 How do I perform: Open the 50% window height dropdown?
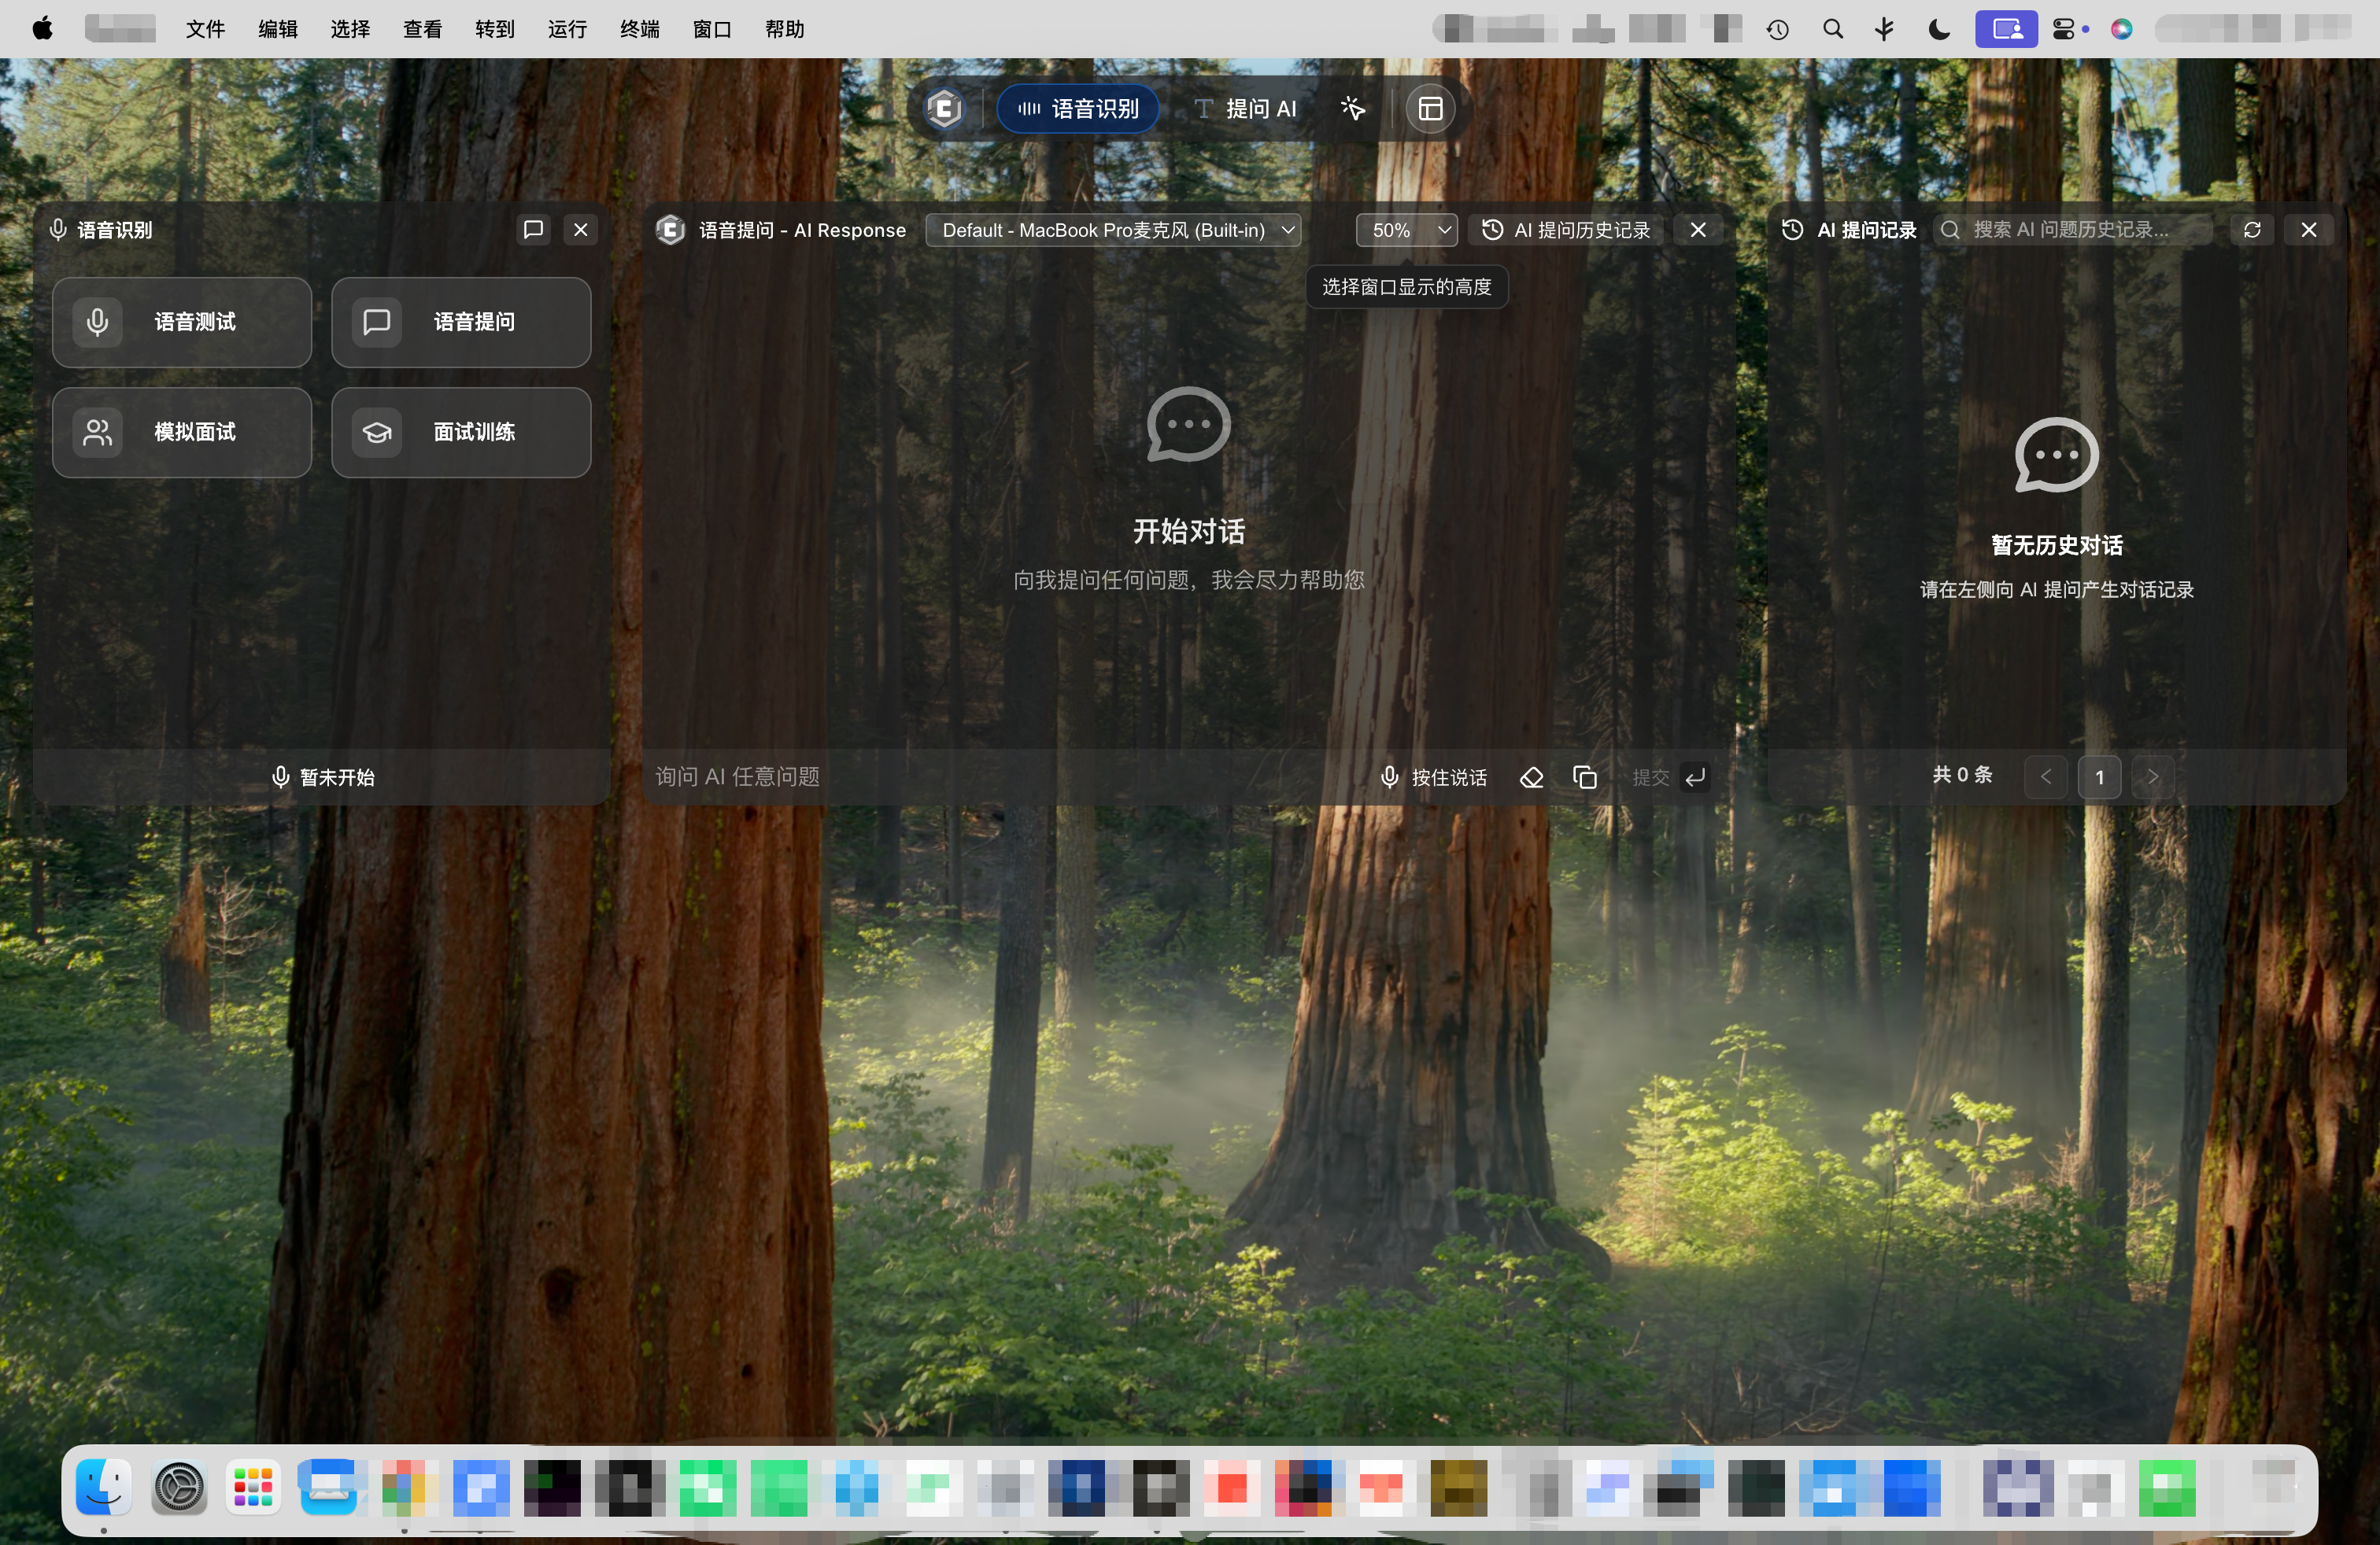[1406, 229]
